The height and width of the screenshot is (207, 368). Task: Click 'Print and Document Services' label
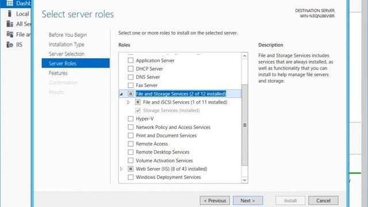click(x=166, y=136)
